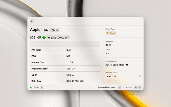Click the +$0.80 (+0.31%) change badge
The height and width of the screenshot is (107, 171).
coord(58,38)
